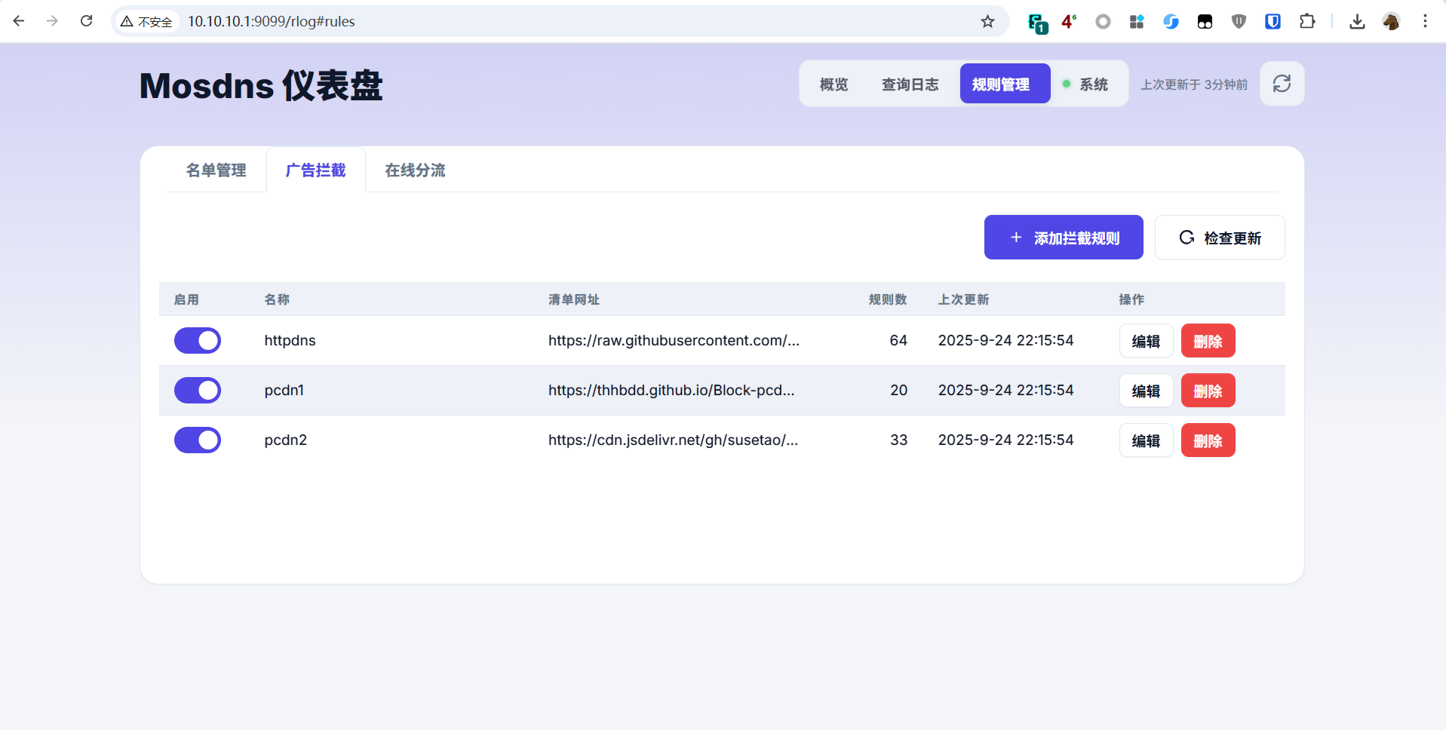Click the gray shield extension icon
The image size is (1446, 730).
[1238, 21]
